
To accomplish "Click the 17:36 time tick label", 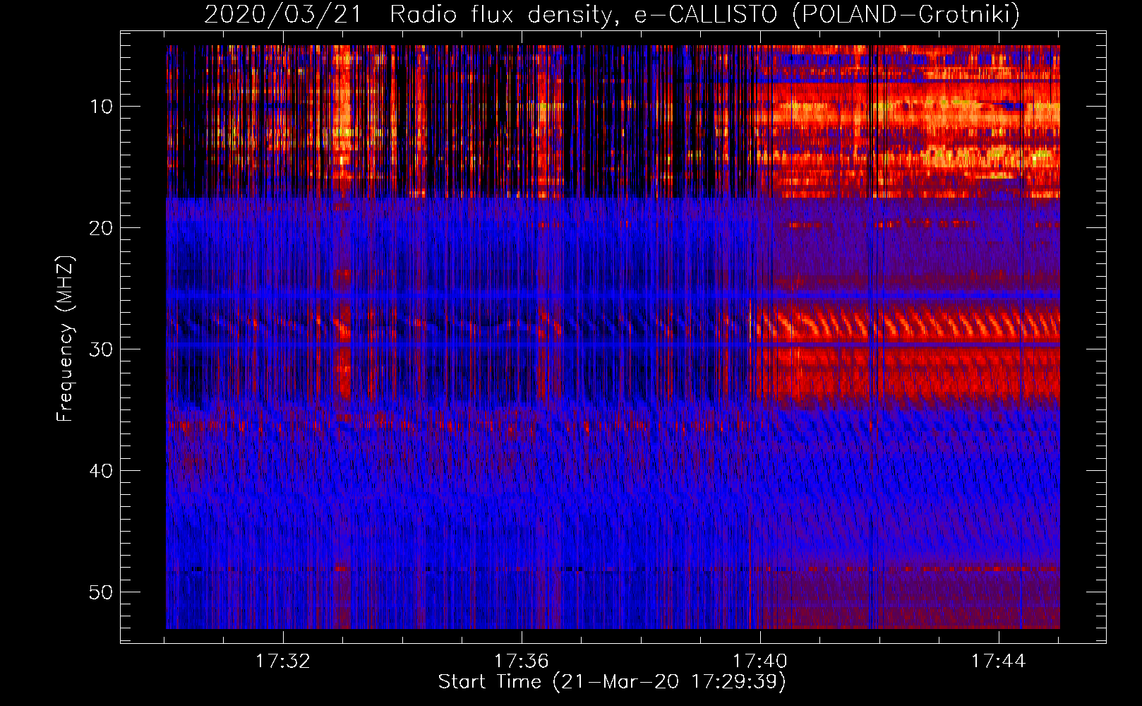I will pos(521,662).
